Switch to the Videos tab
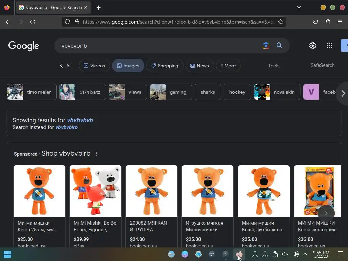 click(x=94, y=66)
